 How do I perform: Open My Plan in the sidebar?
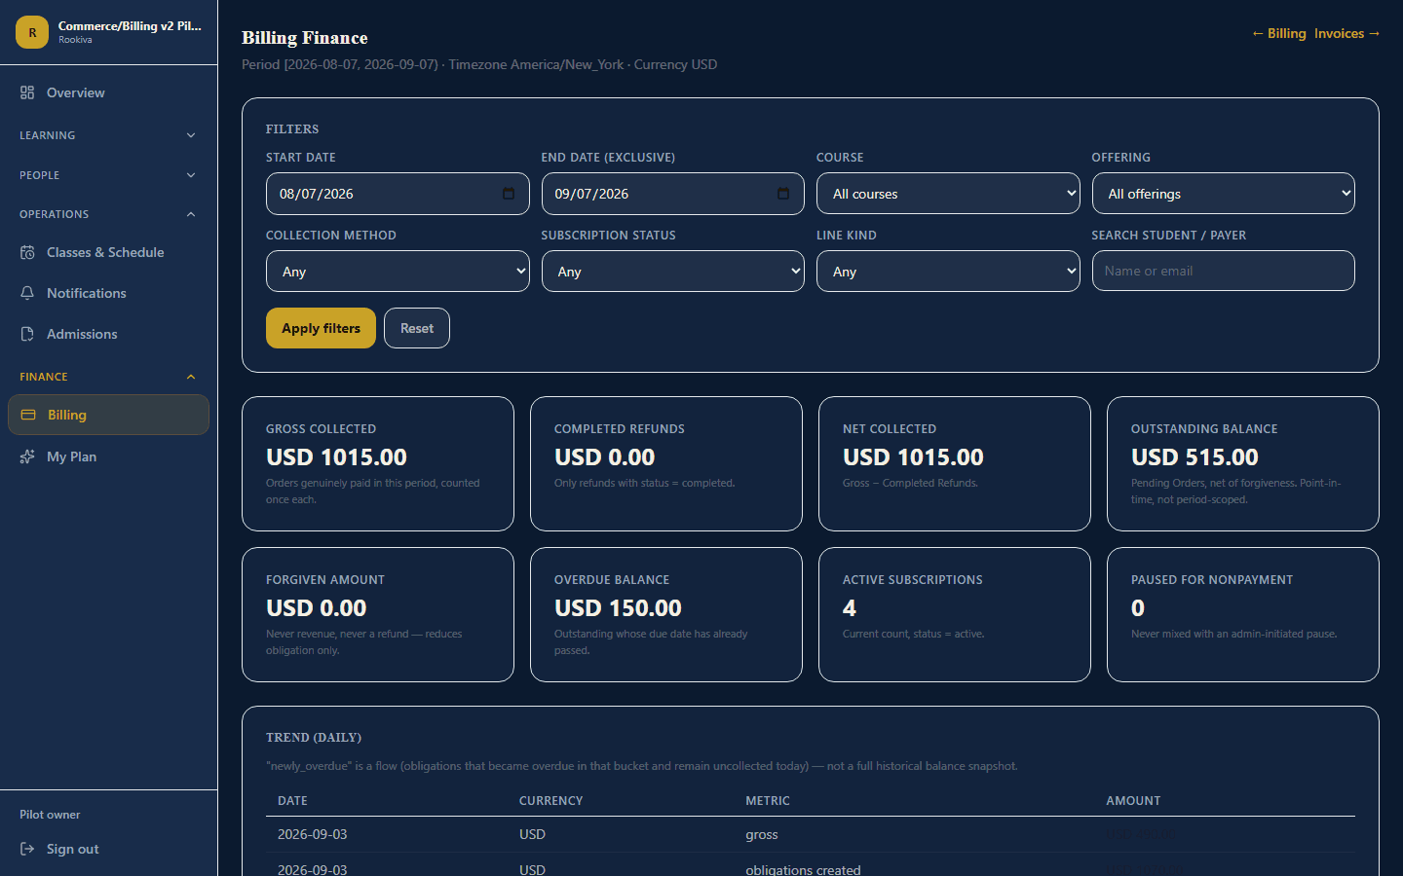pyautogui.click(x=108, y=456)
